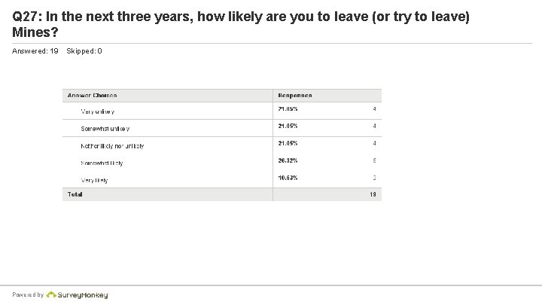
Task: Select the 'Answer Choices' column header
Action: (92, 96)
